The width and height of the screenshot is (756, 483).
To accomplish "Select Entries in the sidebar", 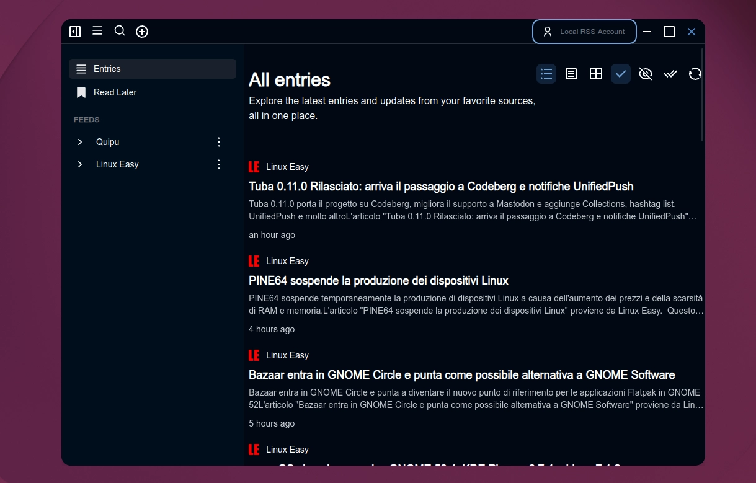I will point(153,69).
